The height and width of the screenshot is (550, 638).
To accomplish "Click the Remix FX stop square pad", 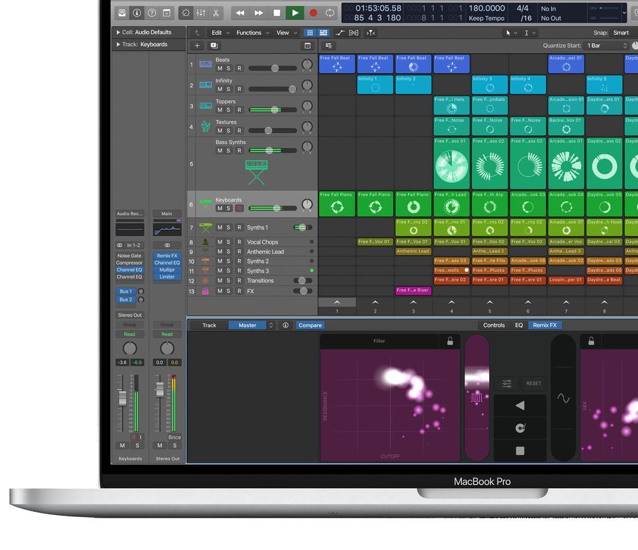I will pyautogui.click(x=520, y=450).
